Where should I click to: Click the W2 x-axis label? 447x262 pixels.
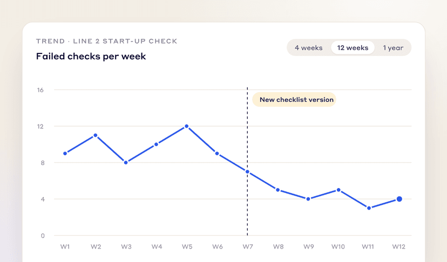(96, 246)
